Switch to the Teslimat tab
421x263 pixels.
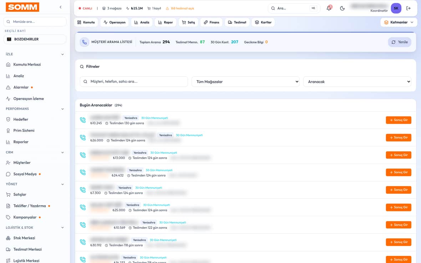[x=237, y=22]
